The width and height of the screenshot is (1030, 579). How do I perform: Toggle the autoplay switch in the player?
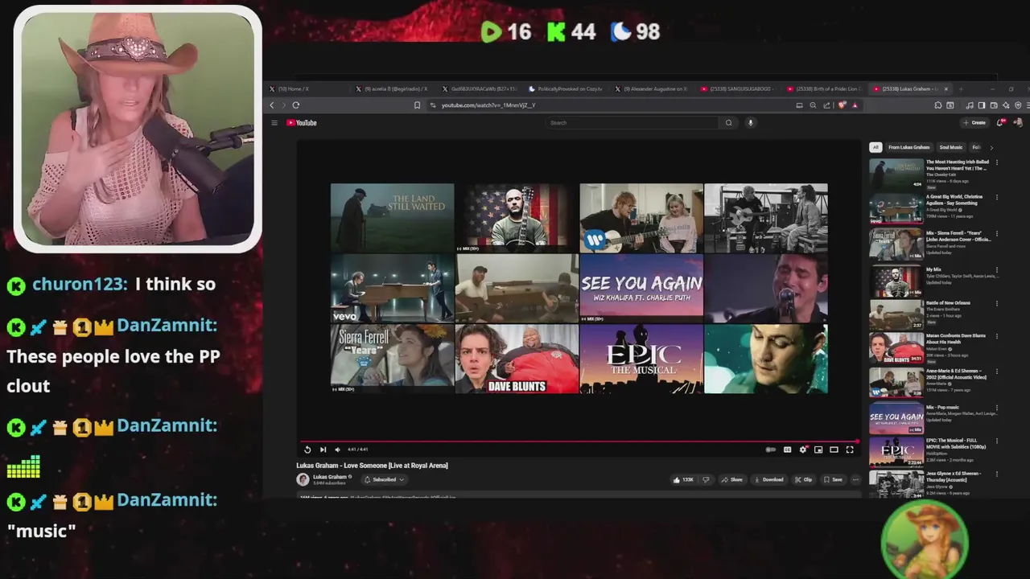click(771, 450)
